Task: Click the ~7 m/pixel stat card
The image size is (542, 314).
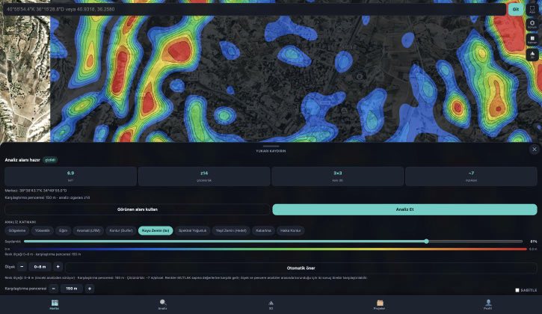Action: 471,176
